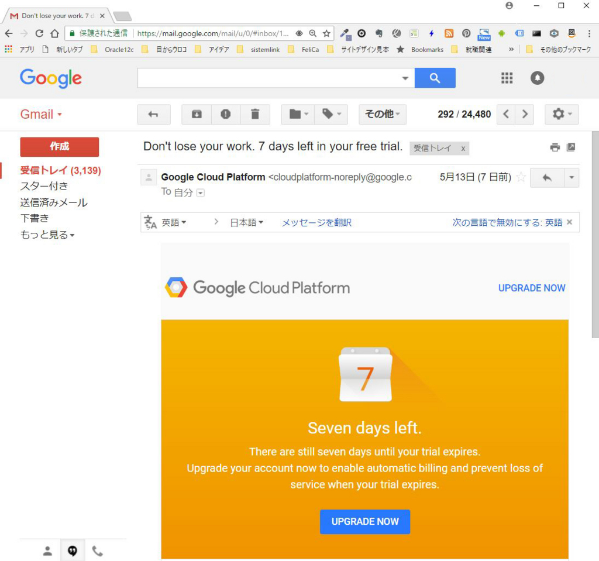This screenshot has height=561, width=599.
Task: Click the back to inbox arrow button
Action: click(154, 114)
